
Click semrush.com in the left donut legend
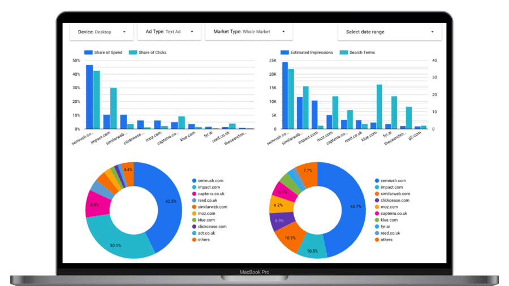(208, 181)
